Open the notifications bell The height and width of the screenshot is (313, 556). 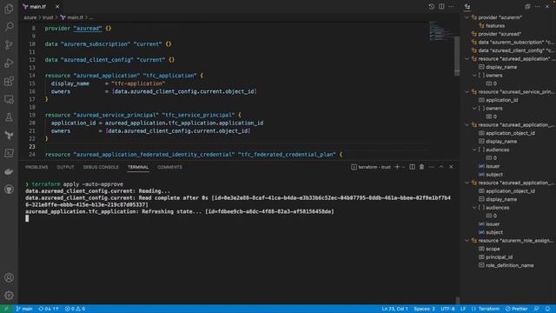548,309
